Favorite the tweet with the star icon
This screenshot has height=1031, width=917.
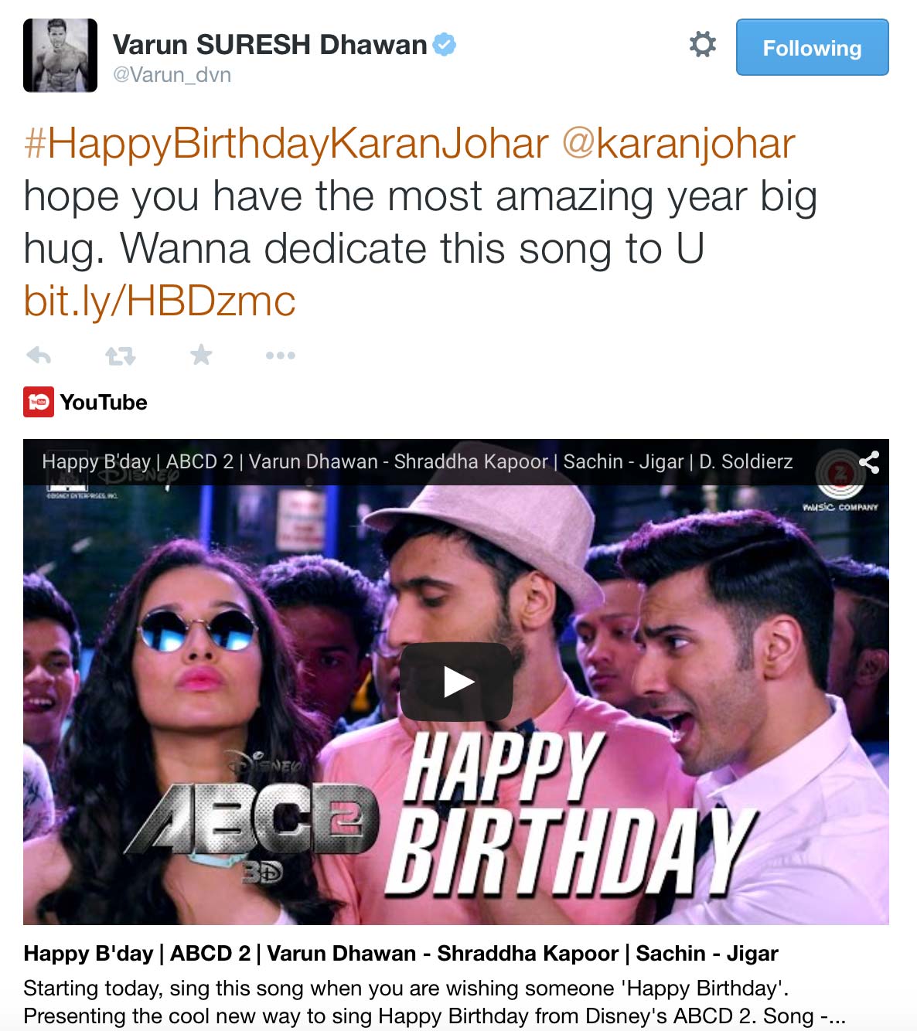pos(201,355)
